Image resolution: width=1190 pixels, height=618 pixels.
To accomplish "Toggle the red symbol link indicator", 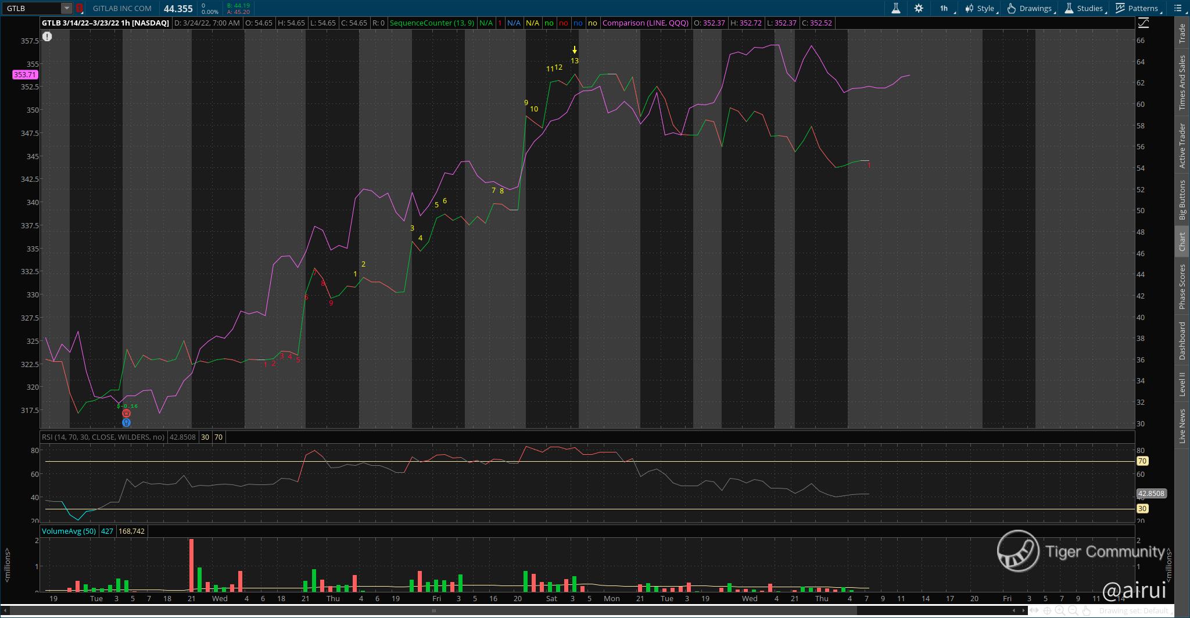I will (80, 8).
